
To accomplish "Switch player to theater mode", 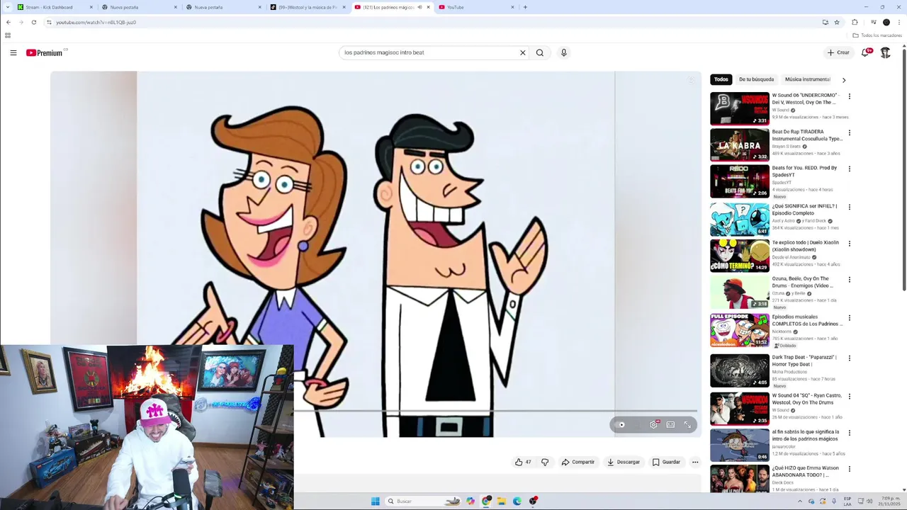I will (670, 425).
